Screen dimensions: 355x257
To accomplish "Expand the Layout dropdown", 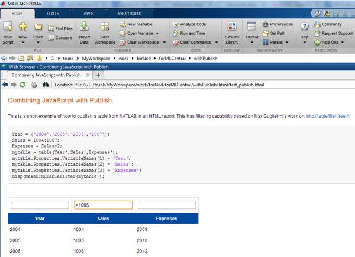I will tap(252, 43).
